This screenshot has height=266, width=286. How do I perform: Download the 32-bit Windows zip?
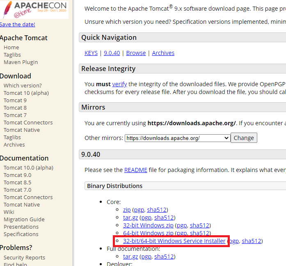(148, 225)
